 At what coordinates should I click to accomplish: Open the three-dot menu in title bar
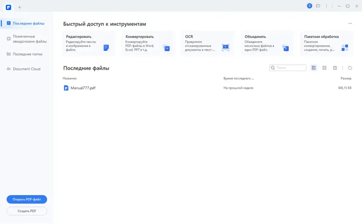tap(326, 6)
